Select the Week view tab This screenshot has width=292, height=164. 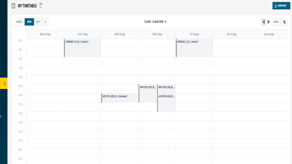[29, 22]
